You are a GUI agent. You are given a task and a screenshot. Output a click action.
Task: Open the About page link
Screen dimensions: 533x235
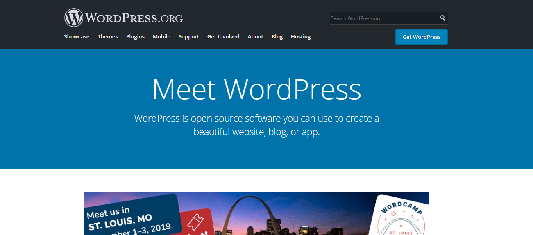256,36
